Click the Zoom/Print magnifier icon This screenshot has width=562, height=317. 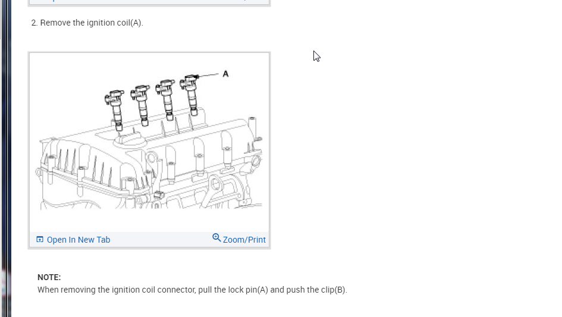[216, 238]
